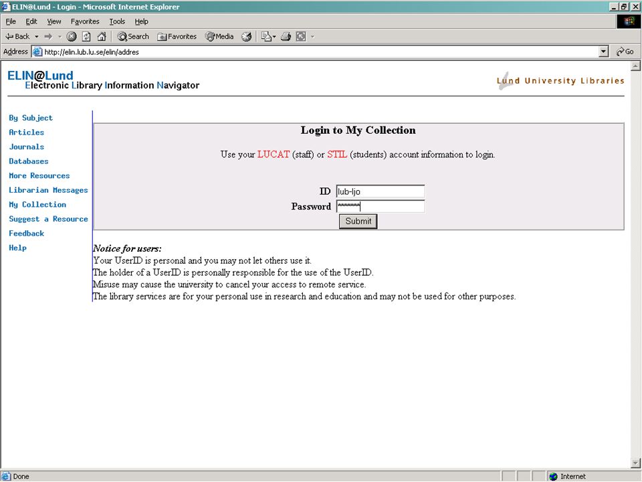This screenshot has width=642, height=482.
Task: Open the Help link in the sidebar
Action: (17, 248)
